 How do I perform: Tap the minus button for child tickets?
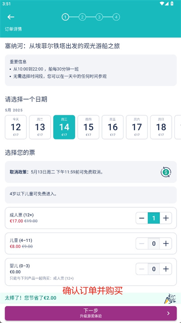pyautogui.click(x=142, y=244)
